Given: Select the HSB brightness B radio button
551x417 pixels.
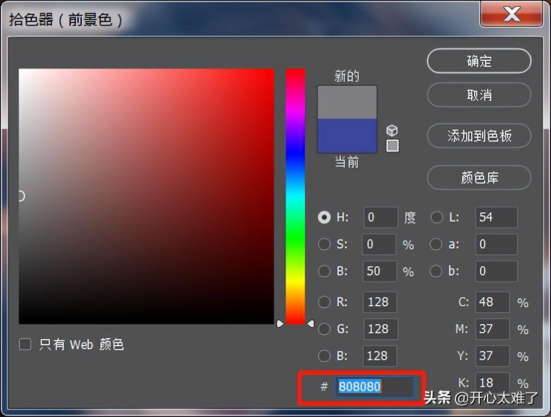Looking at the screenshot, I should coord(324,271).
